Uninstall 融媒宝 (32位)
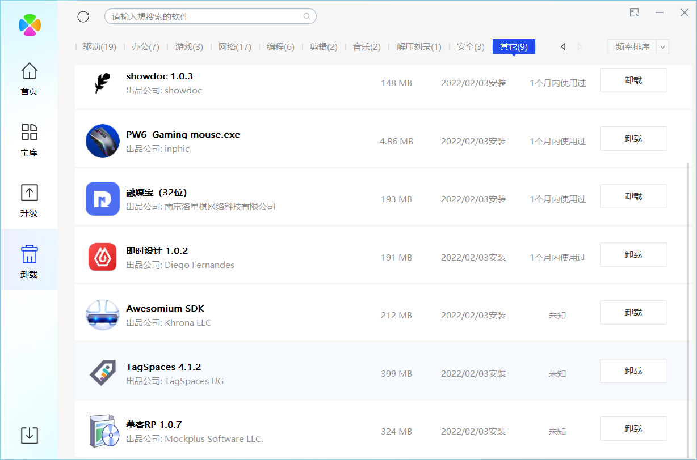Image resolution: width=697 pixels, height=460 pixels. coord(633,196)
